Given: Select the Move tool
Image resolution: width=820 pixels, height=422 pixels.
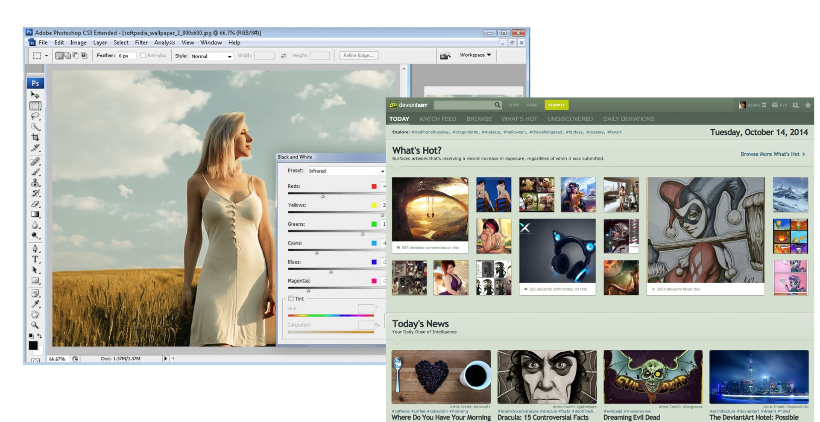Looking at the screenshot, I should click(35, 95).
